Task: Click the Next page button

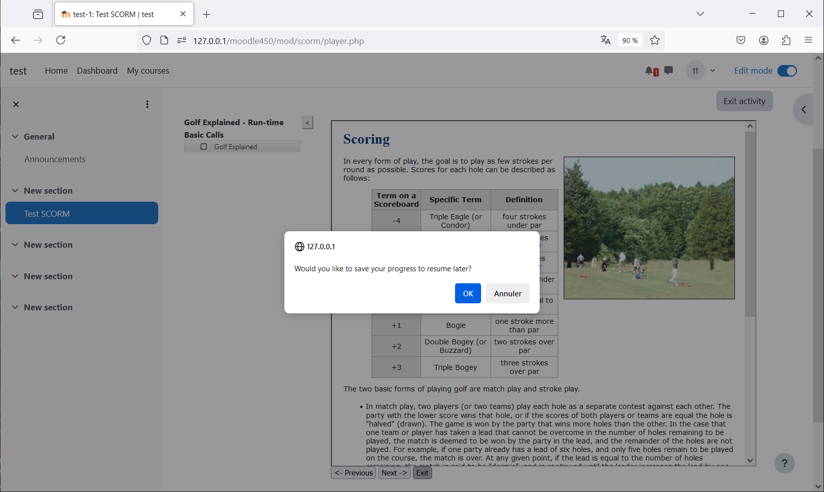Action: point(394,473)
